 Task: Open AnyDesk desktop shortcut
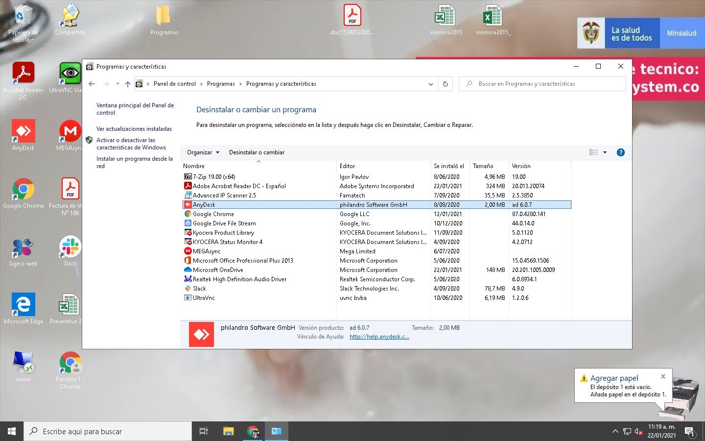tap(23, 135)
